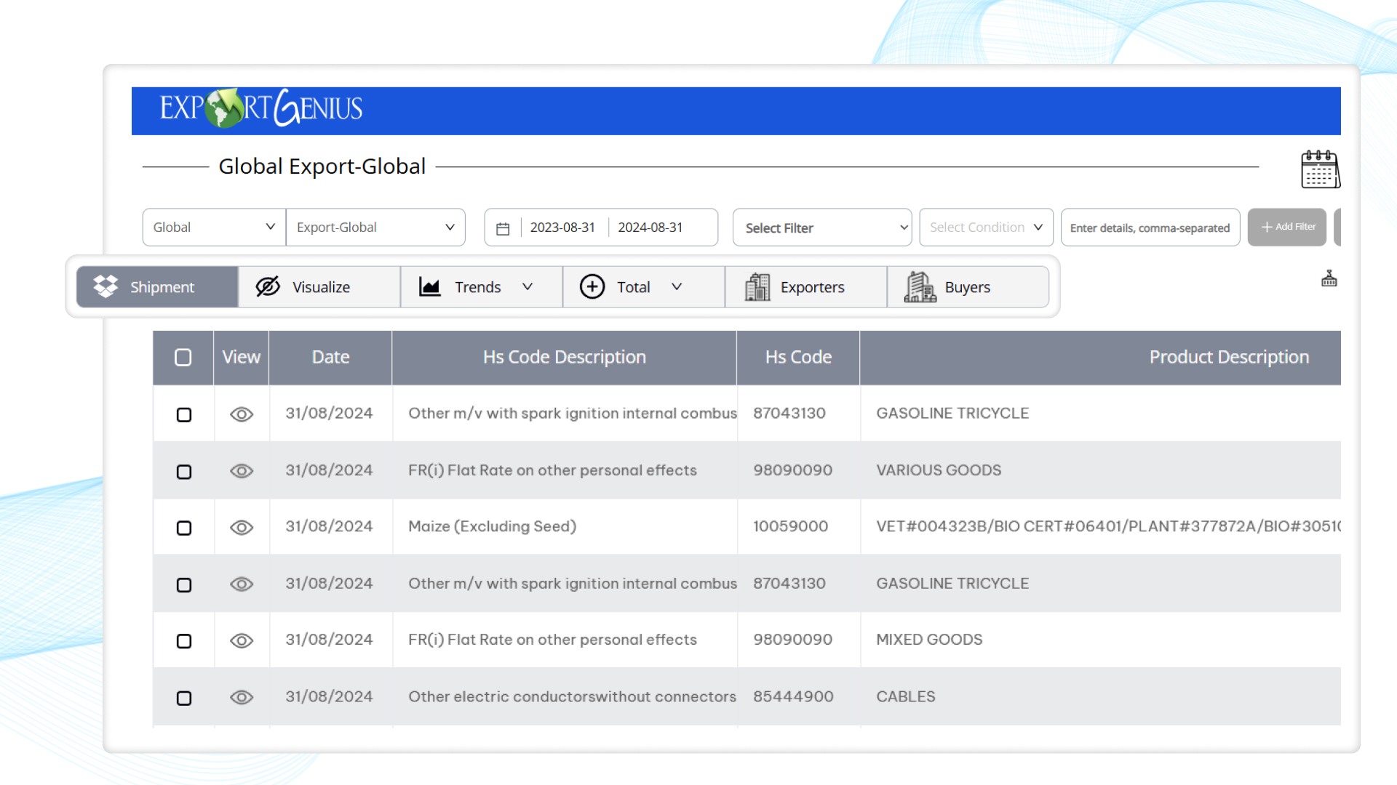Click the comma-separated details input field
Viewport: 1397px width, 785px height.
coord(1150,227)
